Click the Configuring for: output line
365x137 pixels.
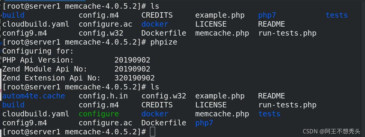point(38,51)
